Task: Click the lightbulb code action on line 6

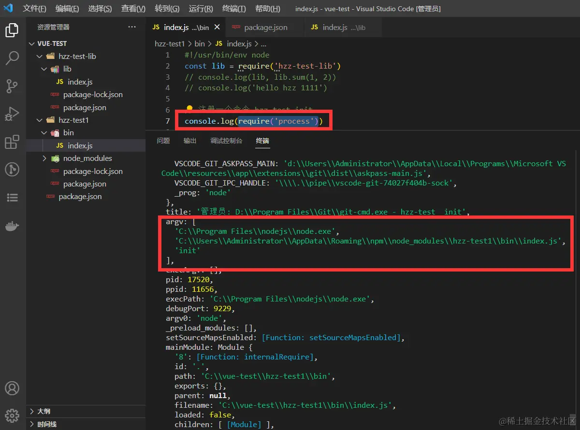Action: (189, 109)
